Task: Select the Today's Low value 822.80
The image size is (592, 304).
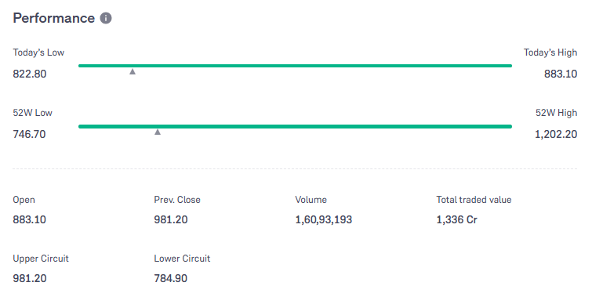Action: [x=30, y=74]
